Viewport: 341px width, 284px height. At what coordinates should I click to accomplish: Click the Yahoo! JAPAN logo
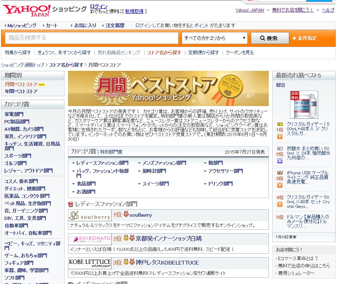click(x=26, y=11)
